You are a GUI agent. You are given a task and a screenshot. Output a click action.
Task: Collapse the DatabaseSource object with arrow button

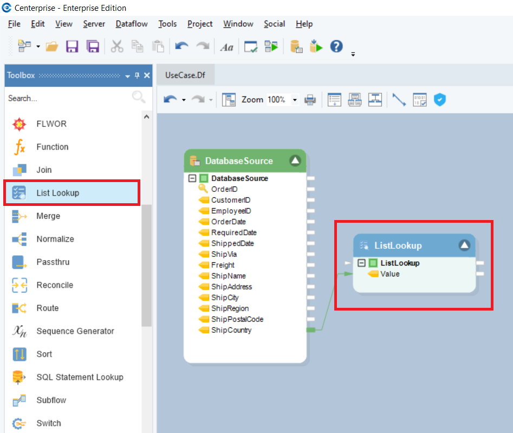click(295, 160)
